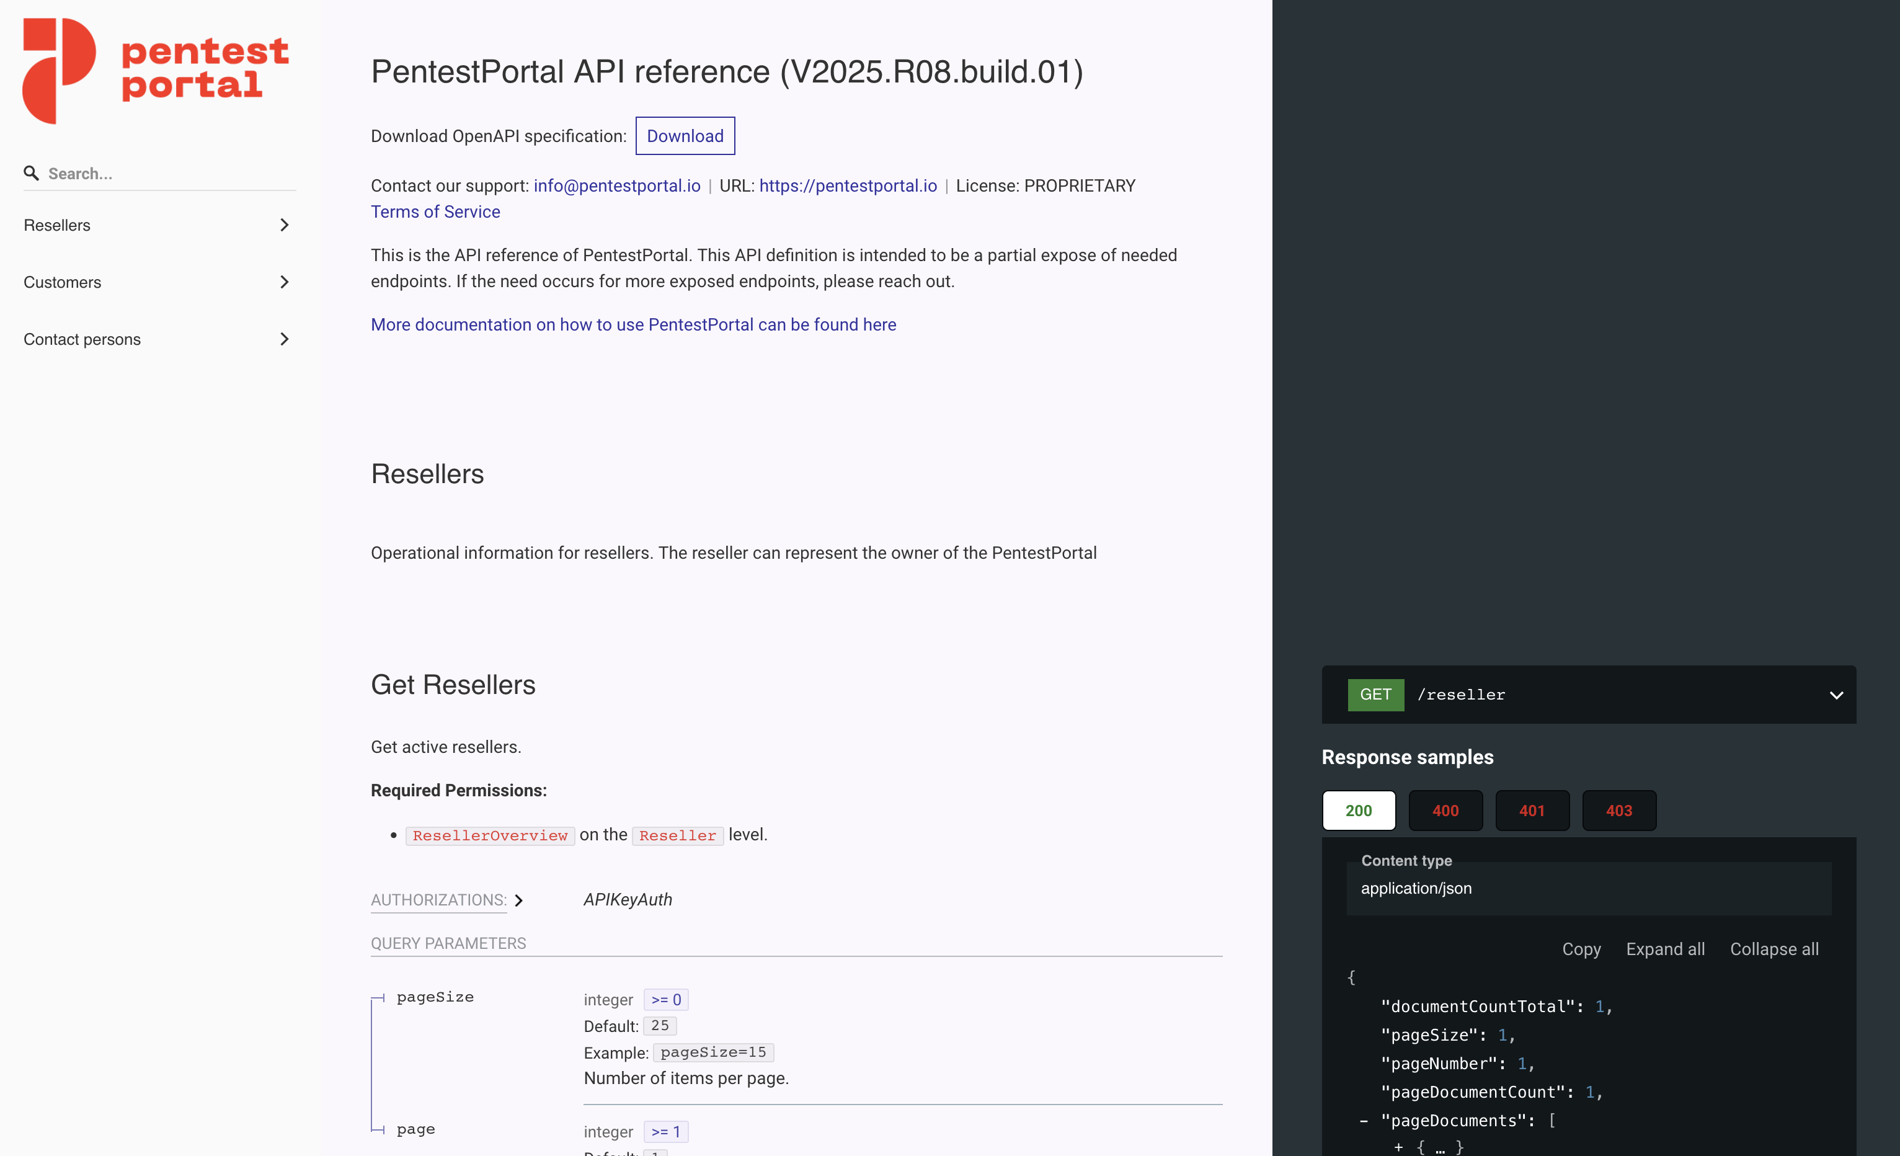The width and height of the screenshot is (1900, 1156).
Task: Expand the Resellers sidebar chevron
Action: tap(284, 225)
